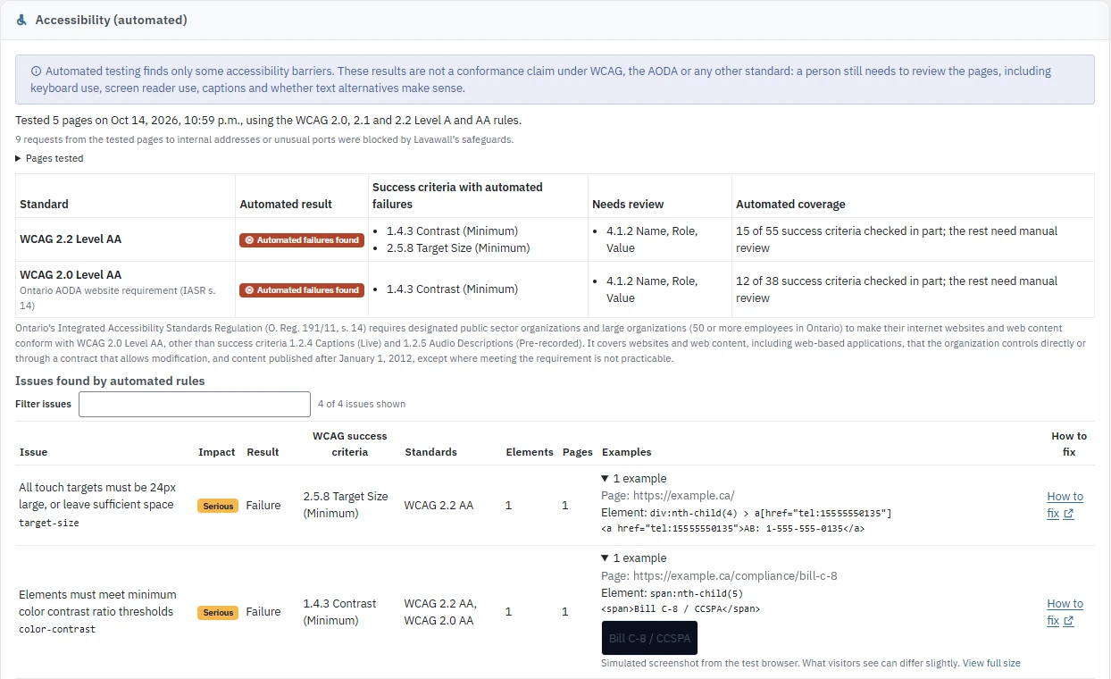
Task: Click the tel link HTML snippet
Action: click(x=733, y=528)
